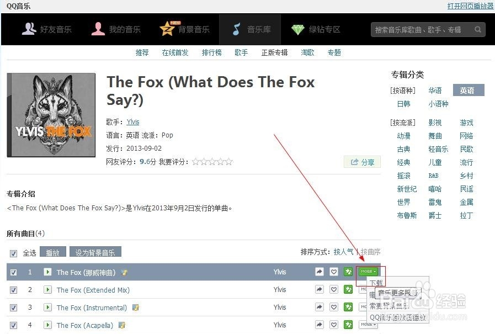Play The Fox (Acapella) track
The image size is (495, 334).
tap(47, 325)
